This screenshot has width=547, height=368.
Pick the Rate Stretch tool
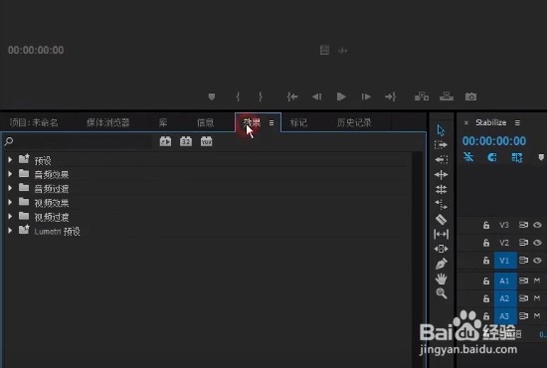[441, 204]
